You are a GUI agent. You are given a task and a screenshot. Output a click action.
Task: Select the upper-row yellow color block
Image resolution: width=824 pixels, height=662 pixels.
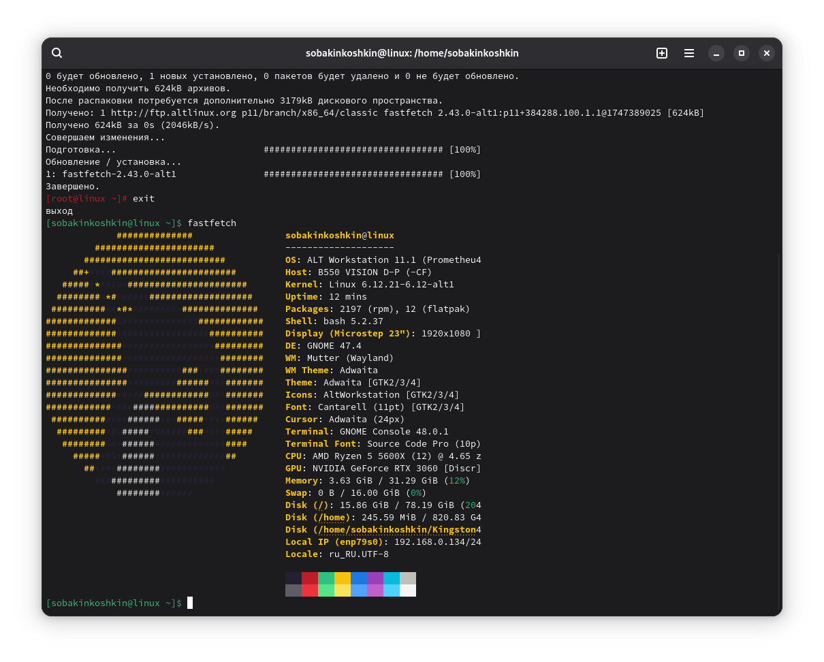(x=343, y=578)
